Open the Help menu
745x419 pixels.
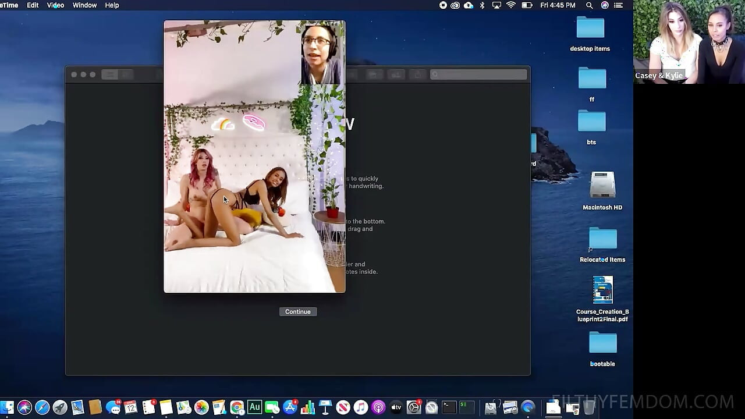click(112, 5)
